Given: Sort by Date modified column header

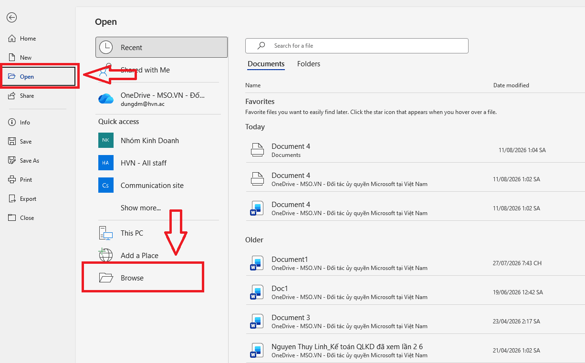Looking at the screenshot, I should point(511,85).
